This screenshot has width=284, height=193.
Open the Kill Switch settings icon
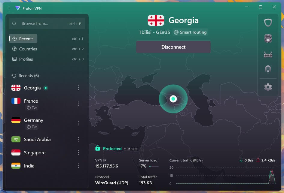tap(268, 38)
